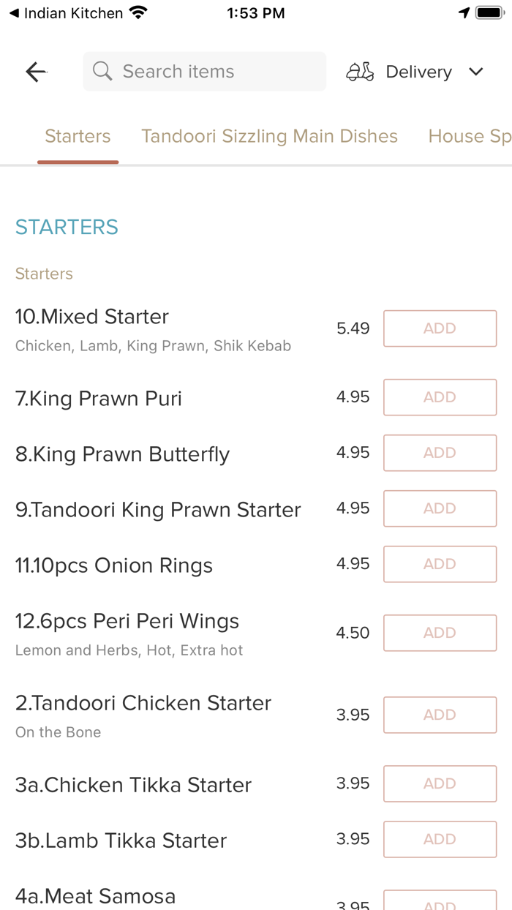
Task: Click the back arrow to return
Action: point(35,72)
